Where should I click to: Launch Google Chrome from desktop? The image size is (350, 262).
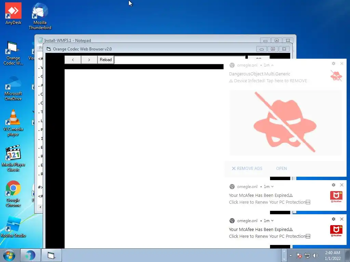click(x=13, y=194)
